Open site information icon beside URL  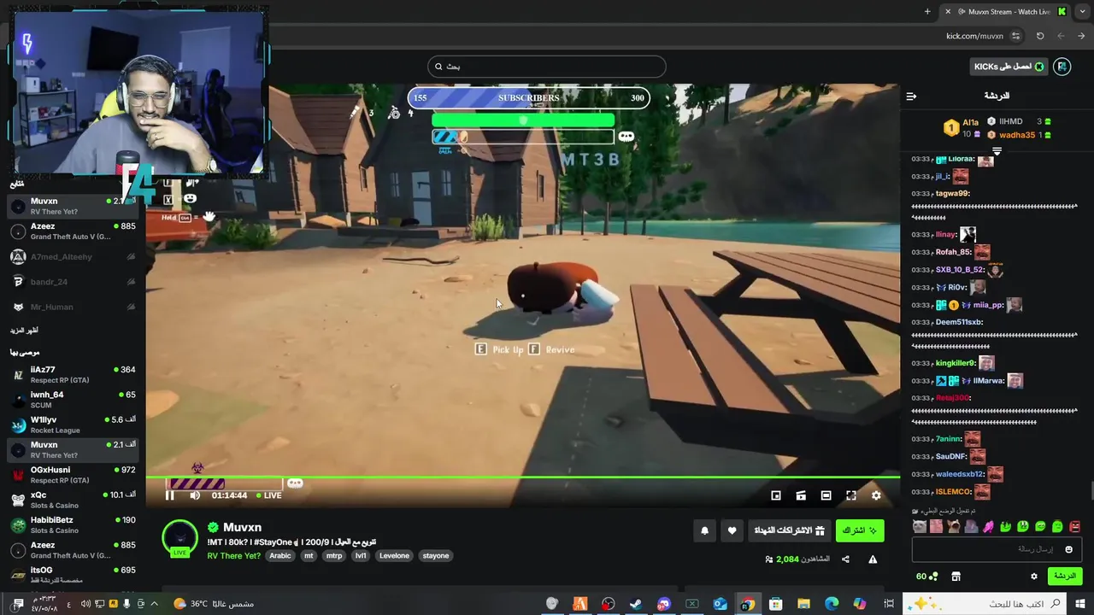[x=1015, y=36]
